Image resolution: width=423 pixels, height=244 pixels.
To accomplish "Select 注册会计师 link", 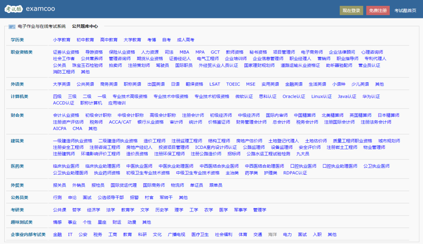I will (193, 115).
